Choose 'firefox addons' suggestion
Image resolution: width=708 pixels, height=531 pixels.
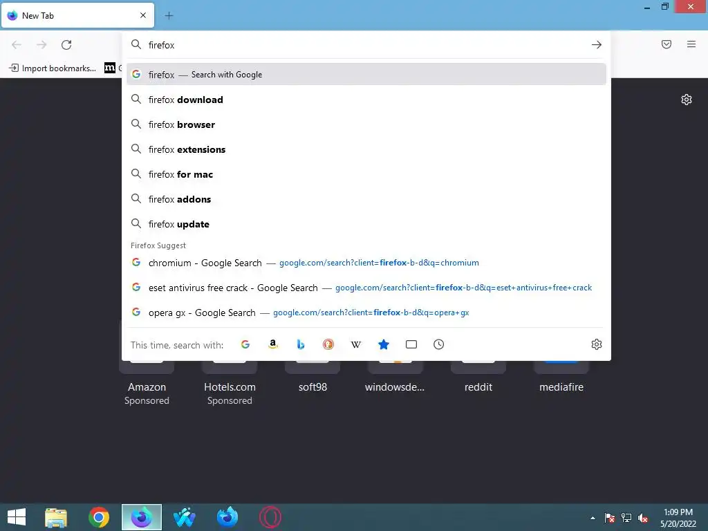[366, 199]
